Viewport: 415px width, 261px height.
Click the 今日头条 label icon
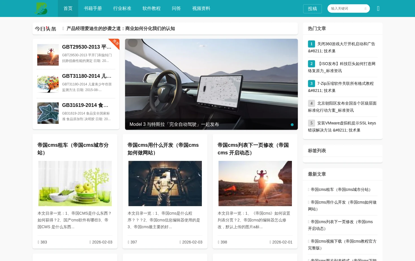click(45, 29)
